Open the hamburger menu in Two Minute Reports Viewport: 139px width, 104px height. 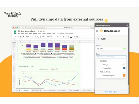click(x=97, y=31)
